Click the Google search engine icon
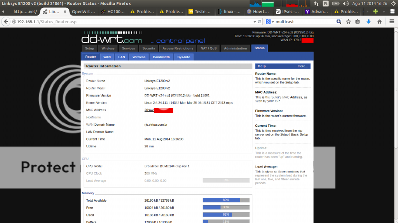This screenshot has width=398, height=223. (268, 22)
